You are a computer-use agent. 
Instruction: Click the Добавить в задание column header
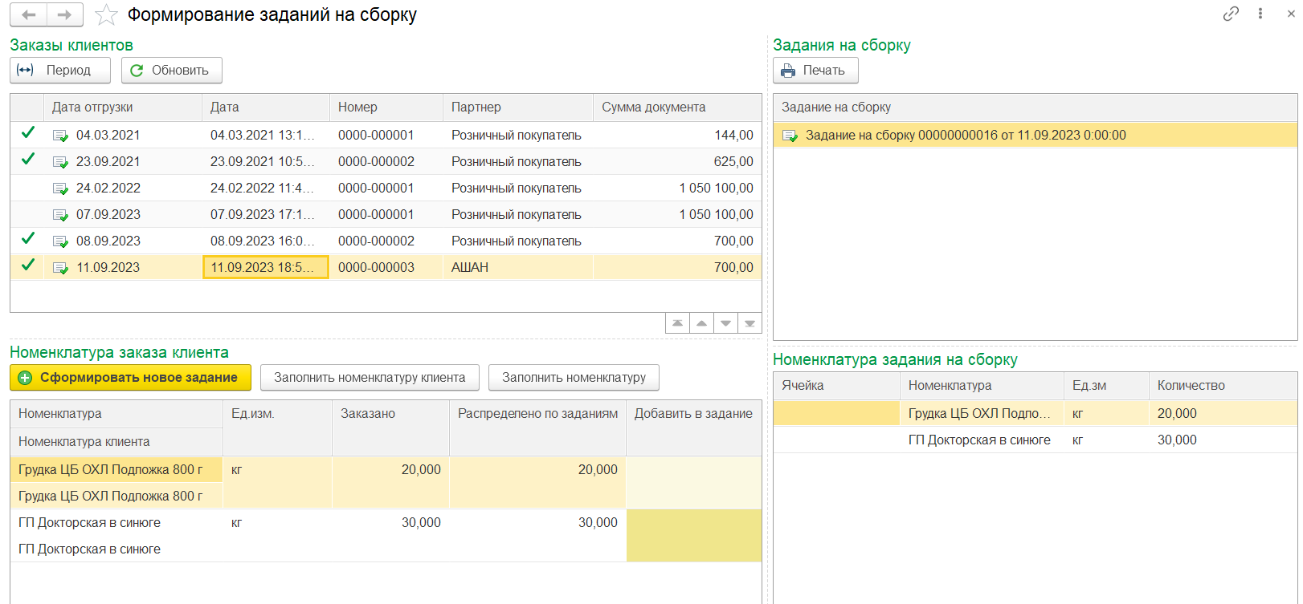pyautogui.click(x=694, y=428)
